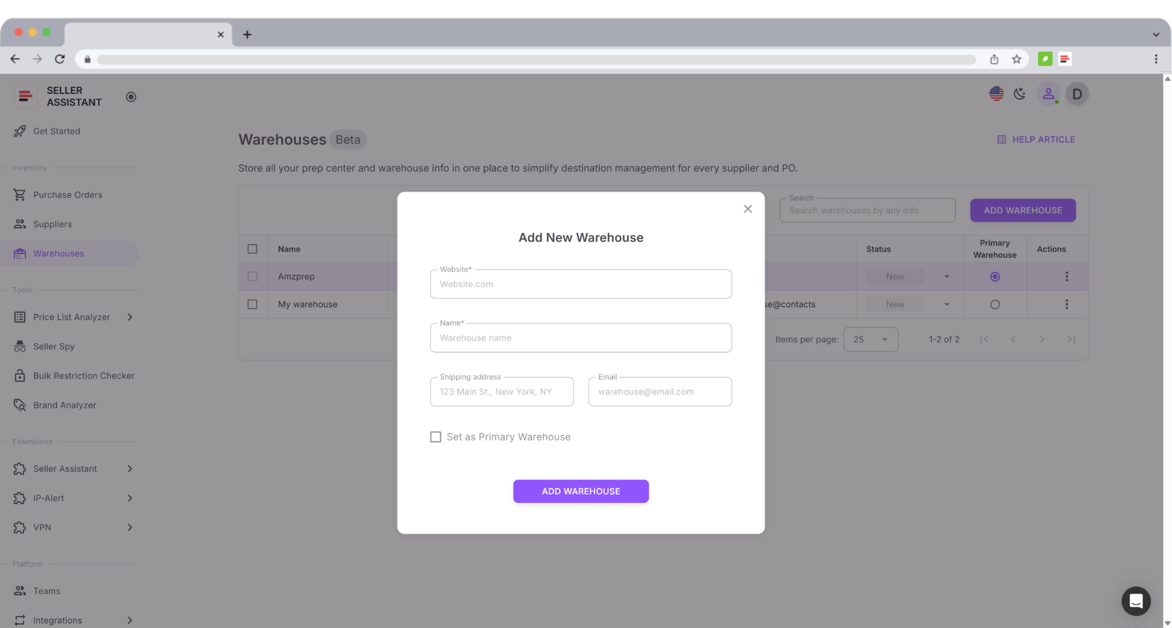
Task: Click the Shipping address input field
Action: pyautogui.click(x=501, y=391)
